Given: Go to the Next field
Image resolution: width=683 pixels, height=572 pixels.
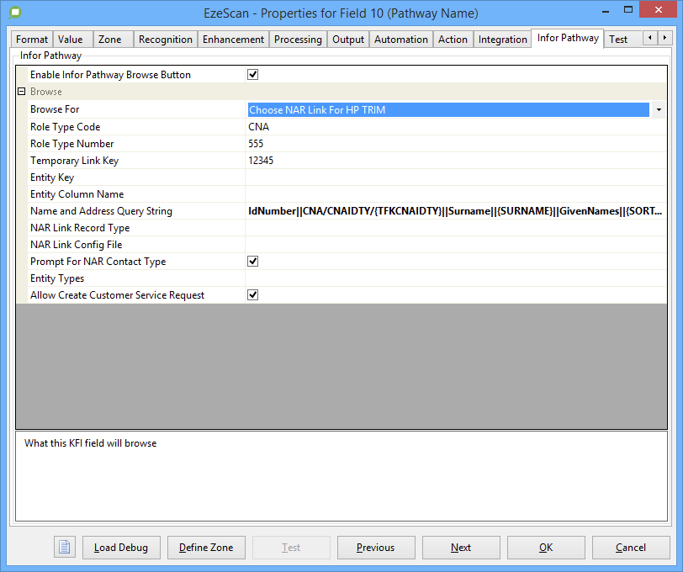Looking at the screenshot, I should (x=461, y=548).
